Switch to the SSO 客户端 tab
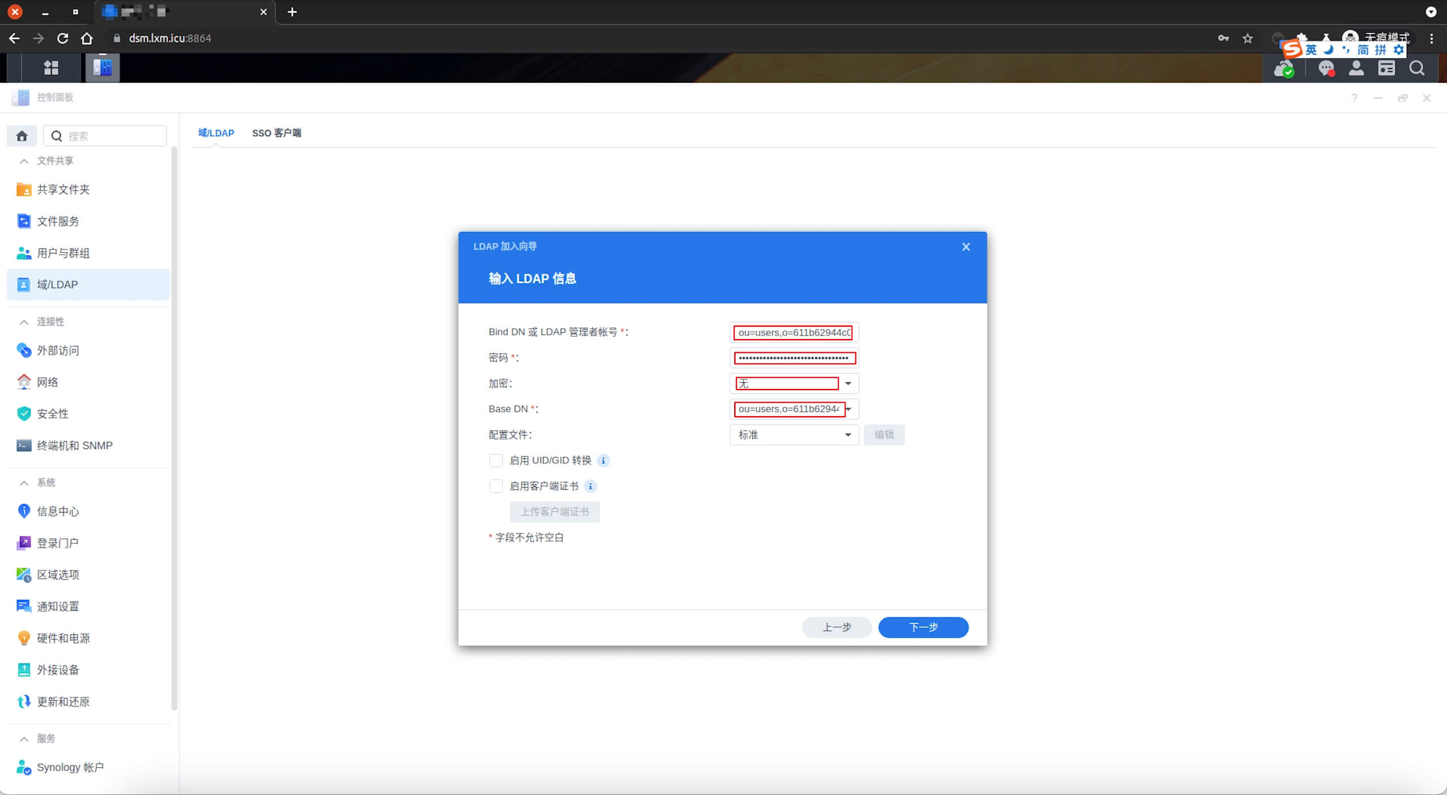The image size is (1447, 795). pyautogui.click(x=277, y=133)
